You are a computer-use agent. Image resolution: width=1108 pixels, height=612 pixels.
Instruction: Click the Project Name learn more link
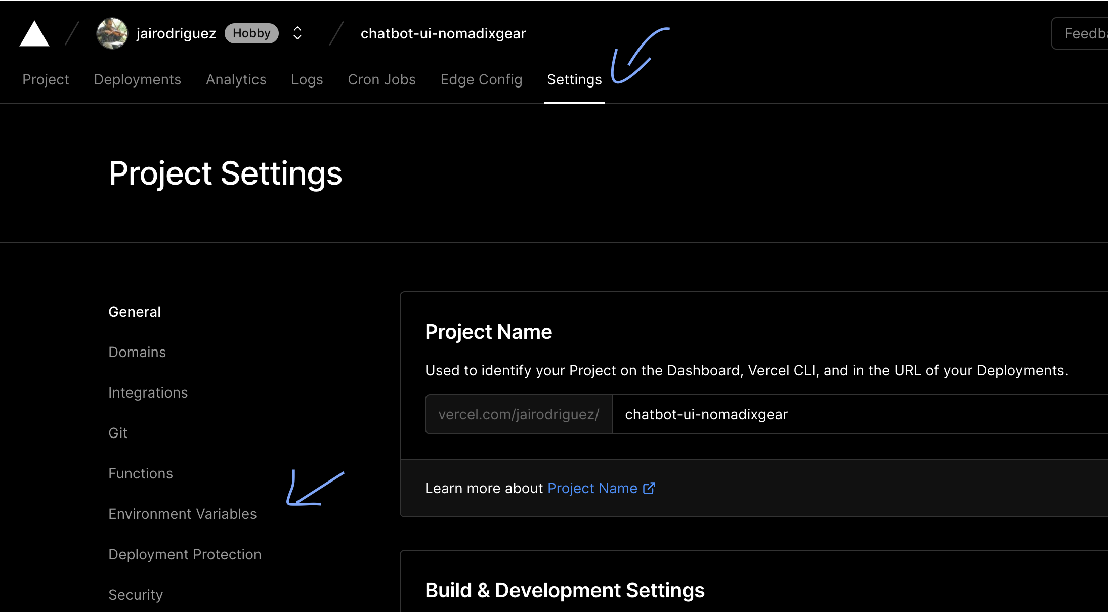592,488
